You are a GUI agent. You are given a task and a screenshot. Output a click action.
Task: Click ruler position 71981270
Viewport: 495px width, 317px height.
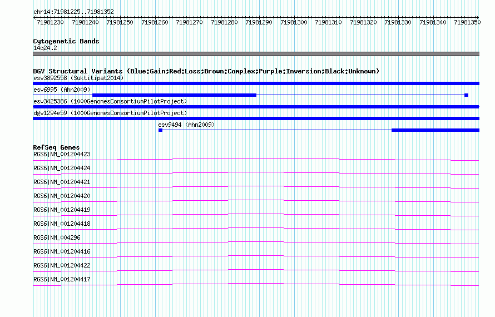click(190, 22)
